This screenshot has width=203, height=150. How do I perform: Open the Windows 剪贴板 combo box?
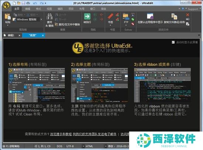(x=27, y=20)
